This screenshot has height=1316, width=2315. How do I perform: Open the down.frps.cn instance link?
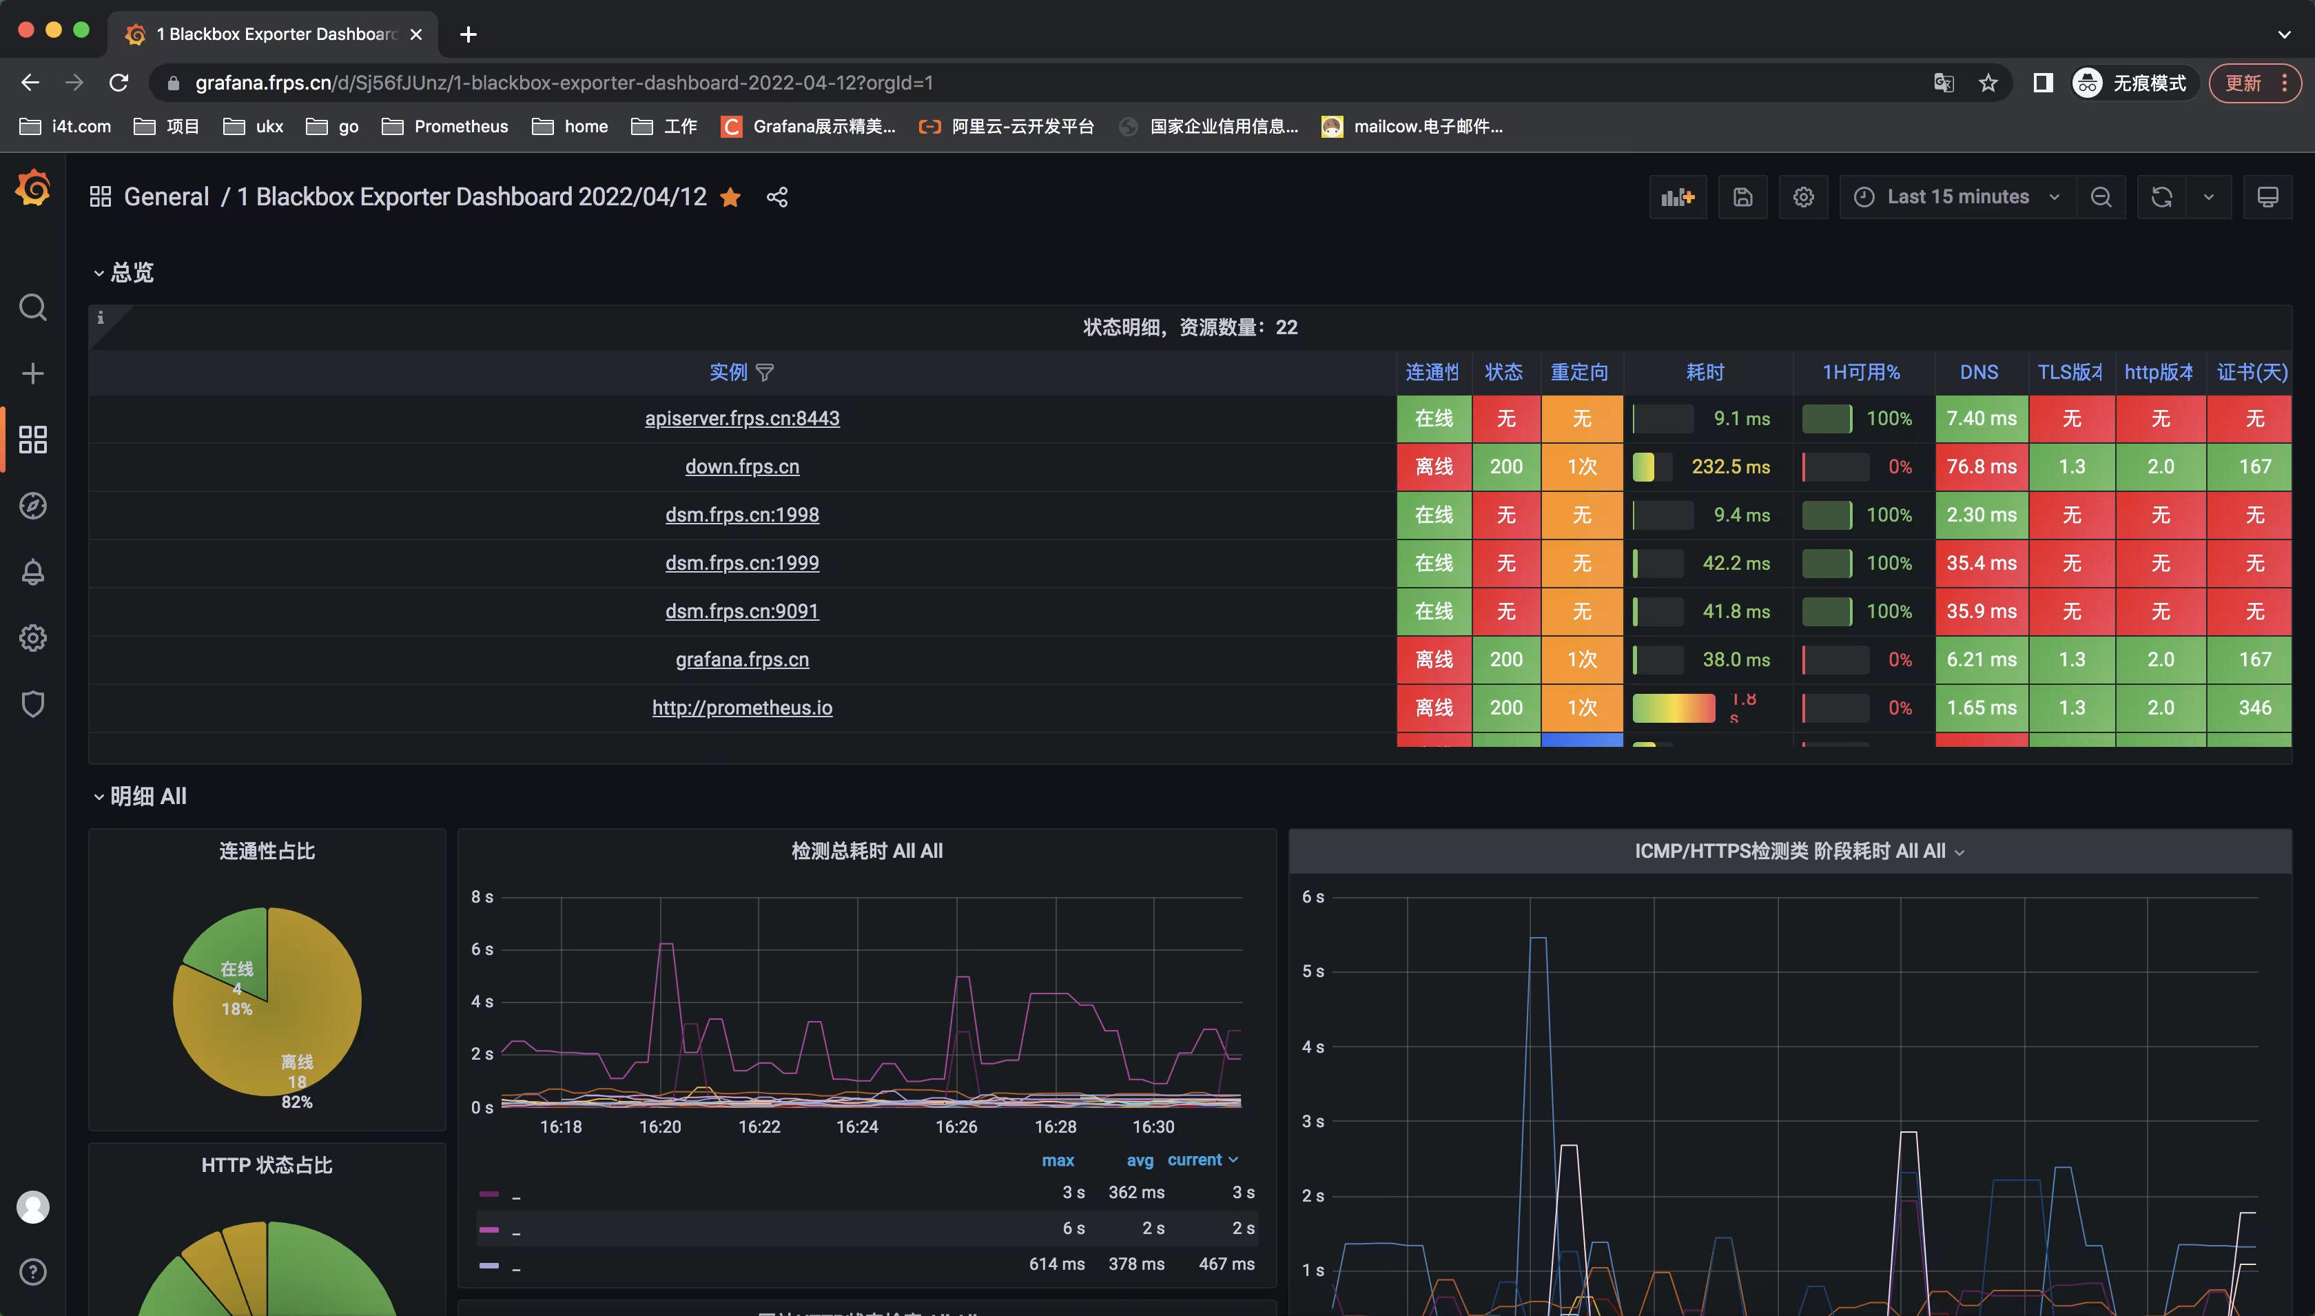coord(742,466)
